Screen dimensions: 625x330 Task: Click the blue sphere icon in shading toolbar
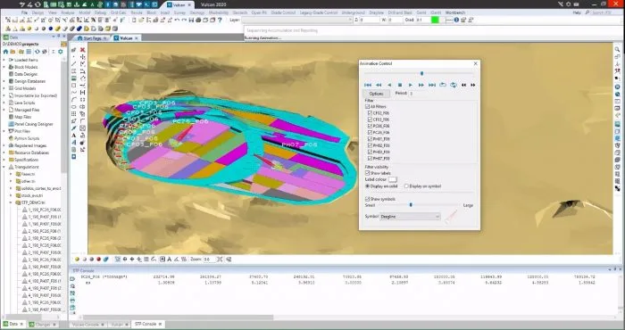tap(51, 29)
